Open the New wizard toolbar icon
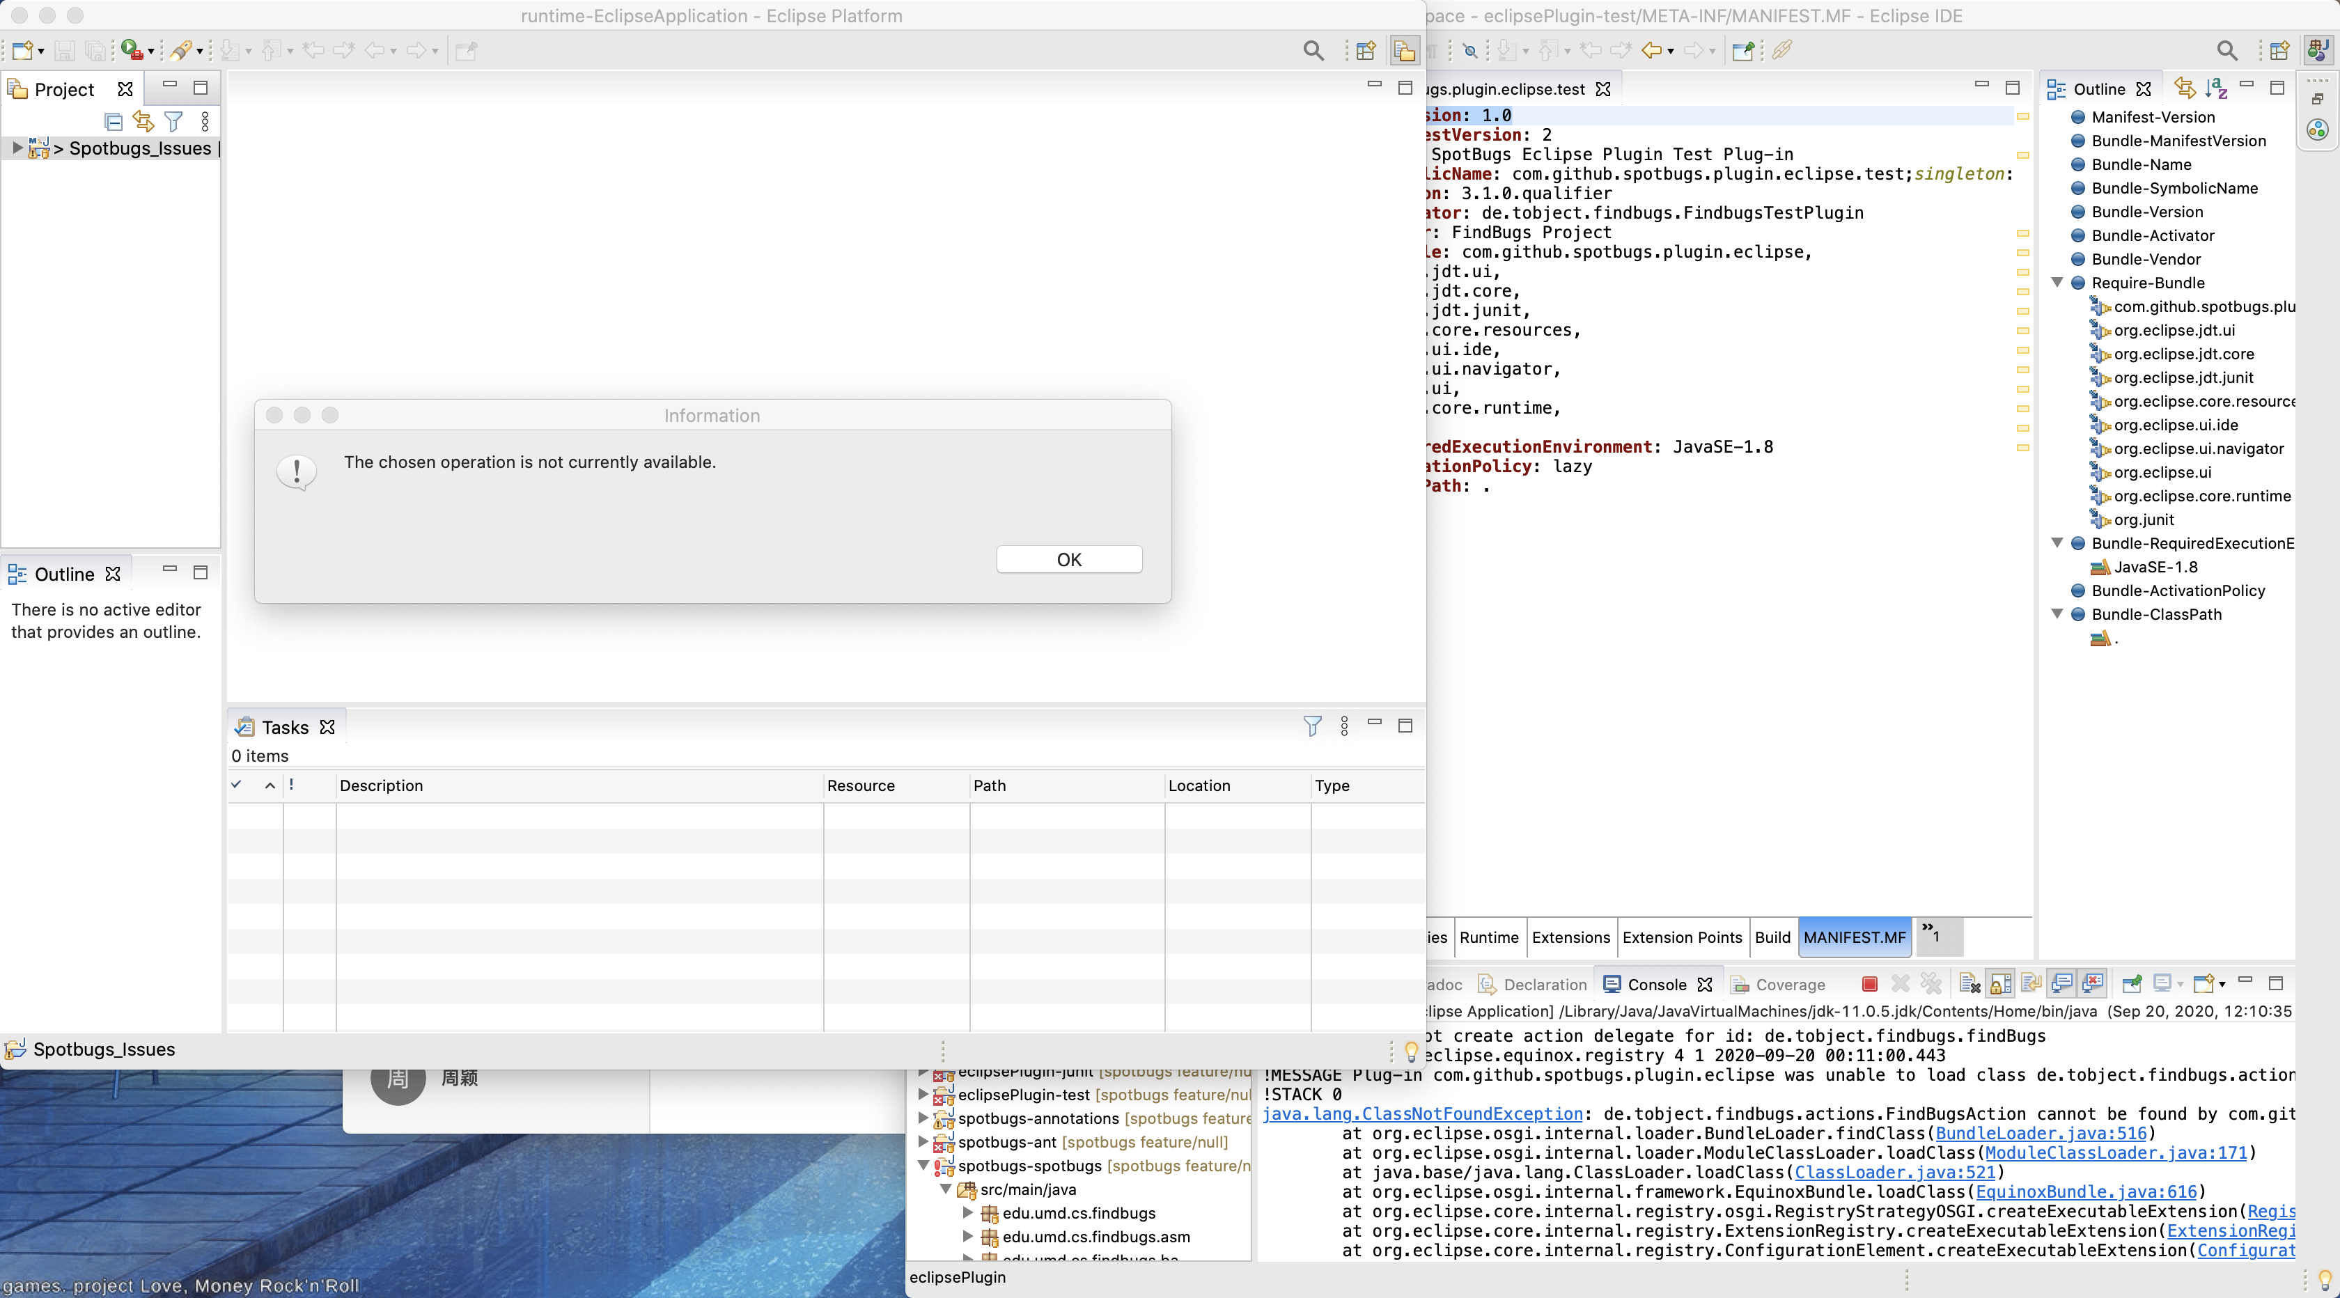 23,51
